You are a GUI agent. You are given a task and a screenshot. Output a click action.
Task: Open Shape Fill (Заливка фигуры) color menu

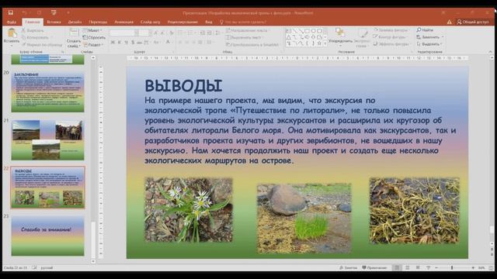[x=391, y=30]
